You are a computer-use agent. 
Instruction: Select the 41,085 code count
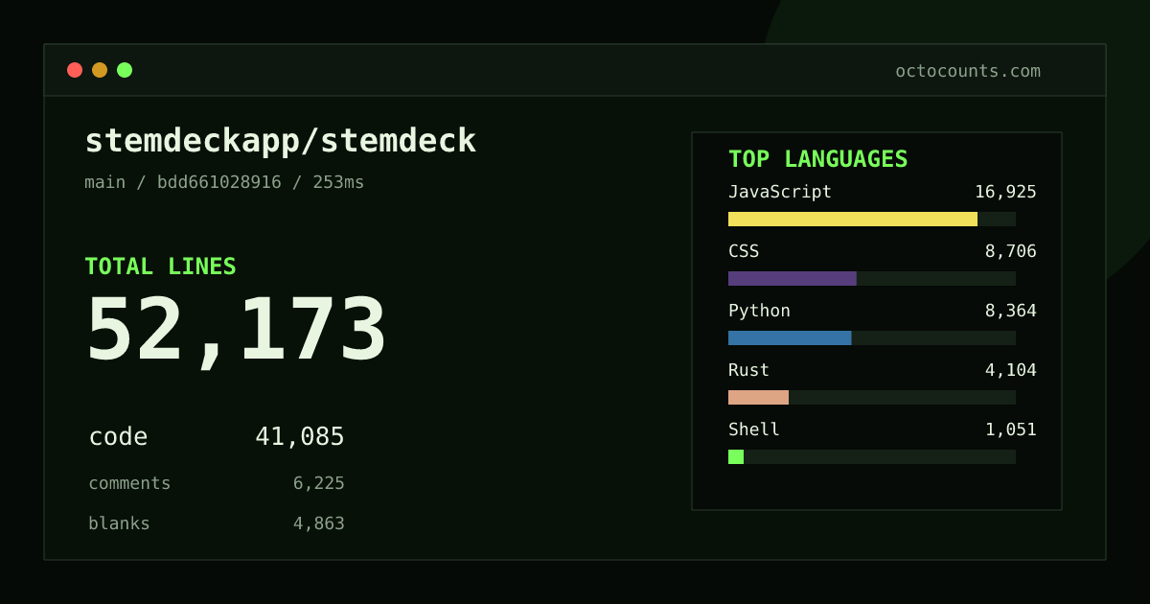[x=300, y=437]
